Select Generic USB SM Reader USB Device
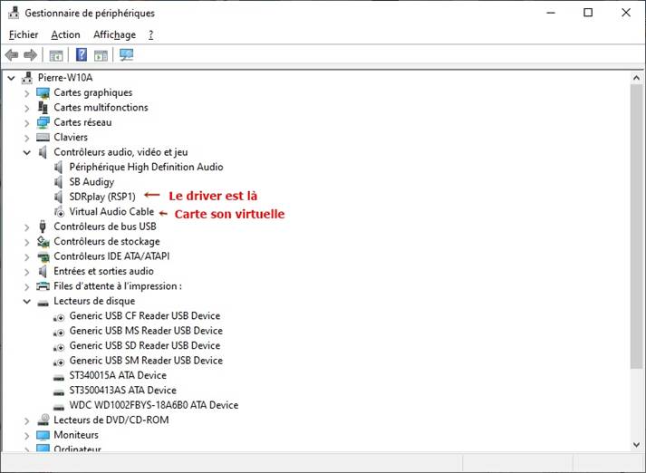This screenshot has width=646, height=473. click(146, 360)
